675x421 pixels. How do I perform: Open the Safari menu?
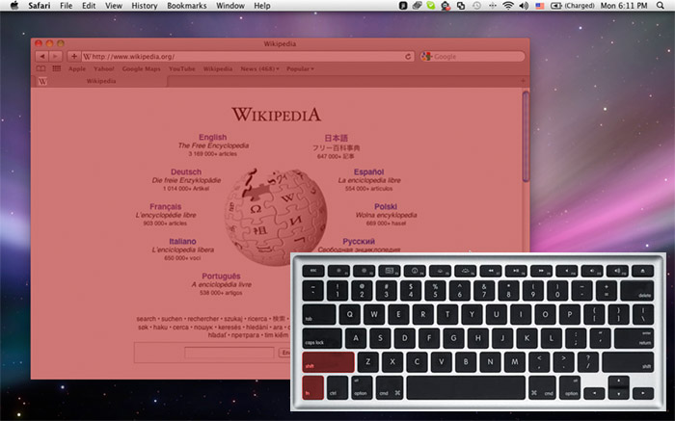[x=40, y=6]
